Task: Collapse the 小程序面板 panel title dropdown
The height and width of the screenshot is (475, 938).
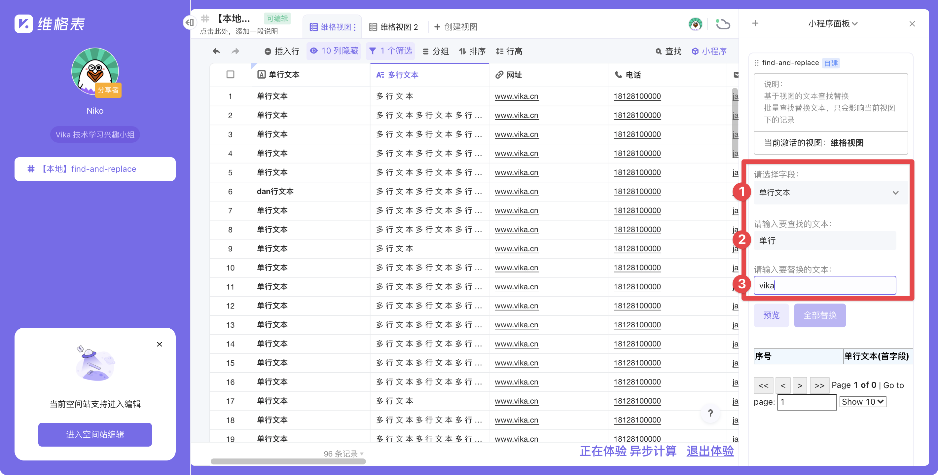Action: pos(834,24)
